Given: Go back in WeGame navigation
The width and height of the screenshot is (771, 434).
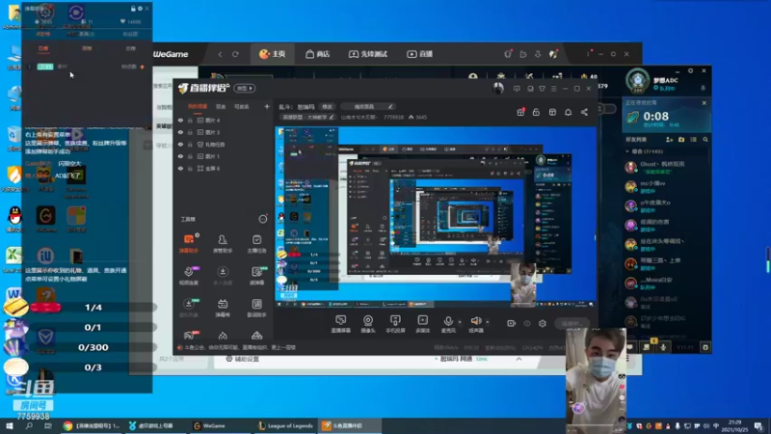Looking at the screenshot, I should 220,54.
